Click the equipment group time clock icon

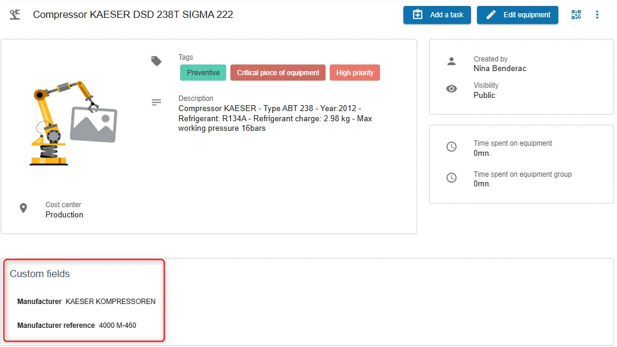click(x=451, y=177)
